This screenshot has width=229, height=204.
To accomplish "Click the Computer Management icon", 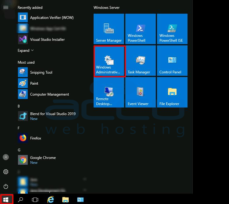I will (23, 94).
